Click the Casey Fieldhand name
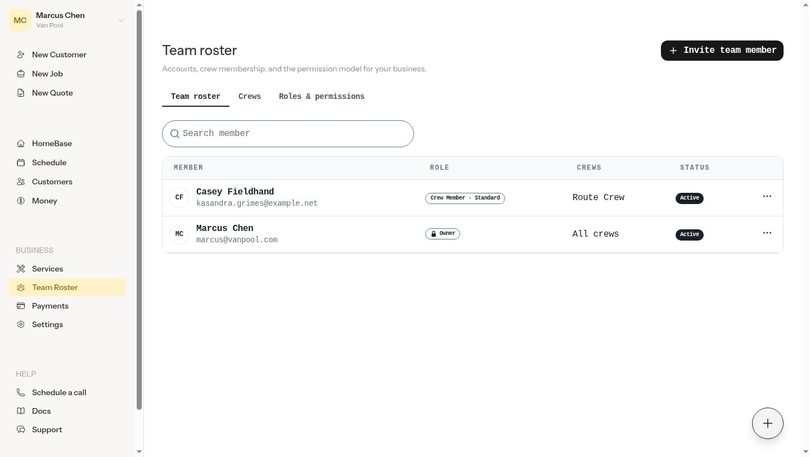The height and width of the screenshot is (457, 810). pos(235,192)
